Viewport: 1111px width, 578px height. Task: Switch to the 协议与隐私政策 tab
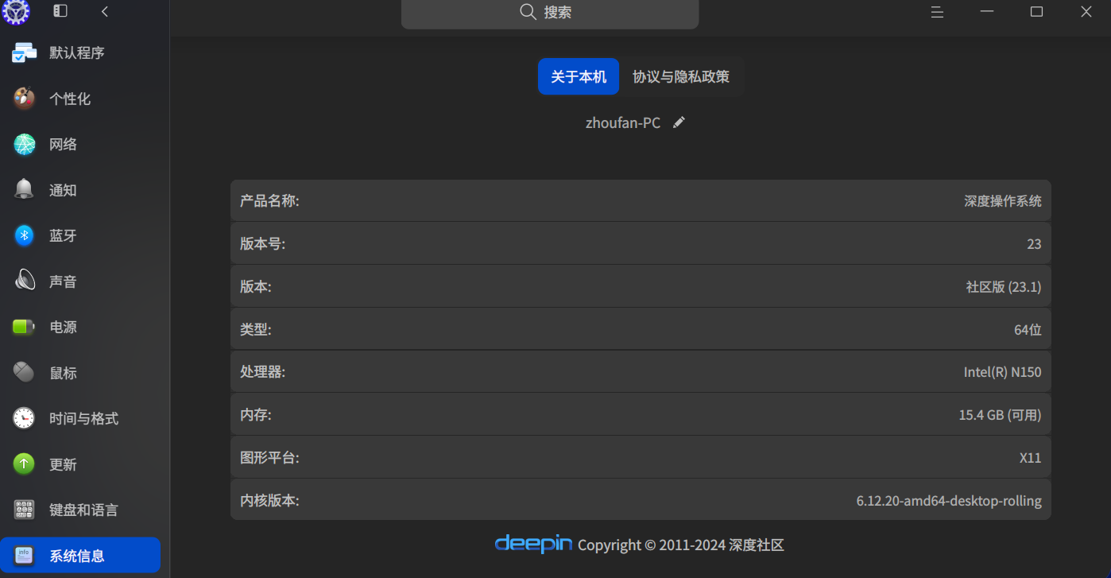(x=681, y=76)
